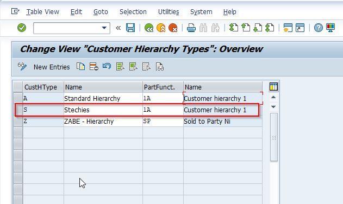Open the Table View menu
The image size is (343, 204).
point(42,11)
